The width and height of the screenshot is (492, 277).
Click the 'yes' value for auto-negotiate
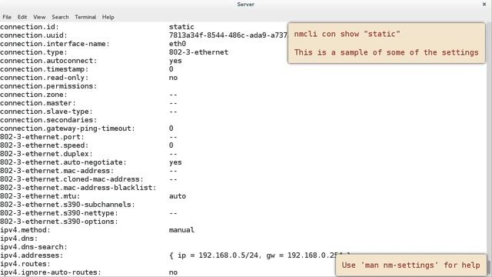pos(175,162)
